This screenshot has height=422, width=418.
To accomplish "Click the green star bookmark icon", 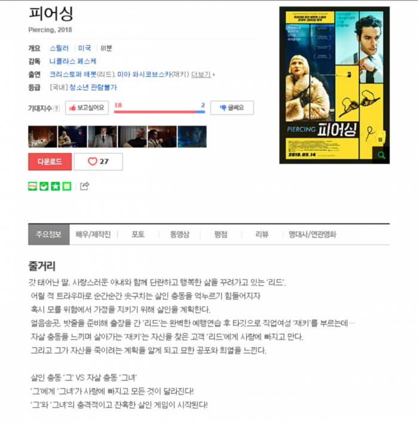I will click(x=56, y=186).
